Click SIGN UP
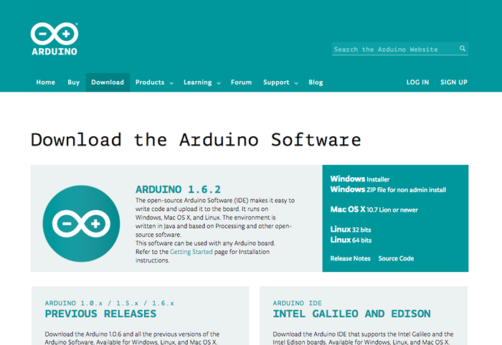This screenshot has height=345, width=502. tap(454, 82)
